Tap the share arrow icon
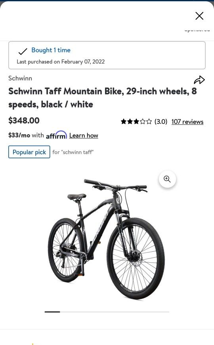The height and width of the screenshot is (345, 214). [x=199, y=80]
